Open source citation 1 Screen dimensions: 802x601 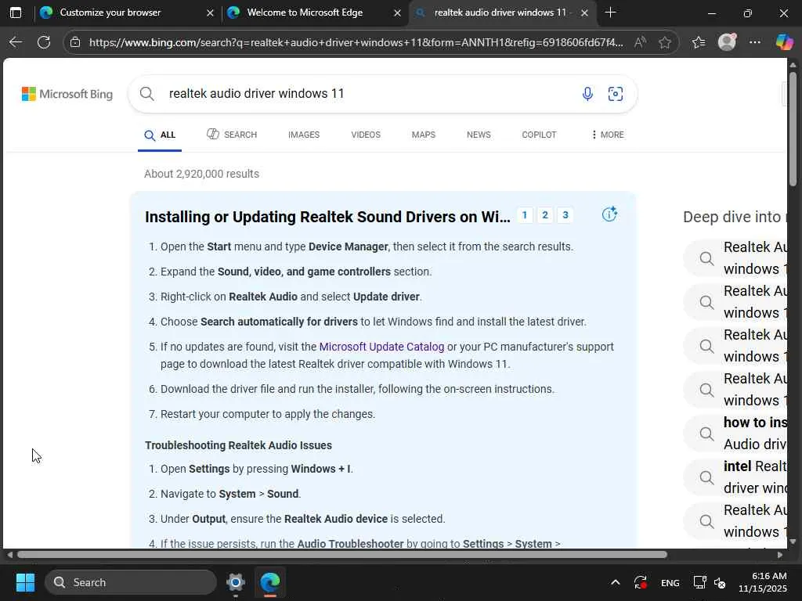(x=524, y=214)
